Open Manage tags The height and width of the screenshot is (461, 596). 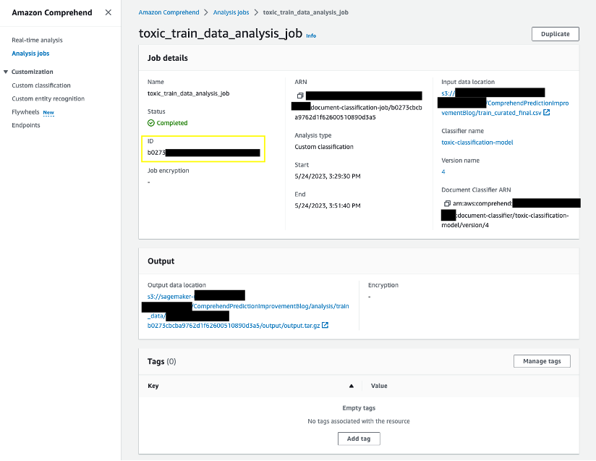click(542, 361)
